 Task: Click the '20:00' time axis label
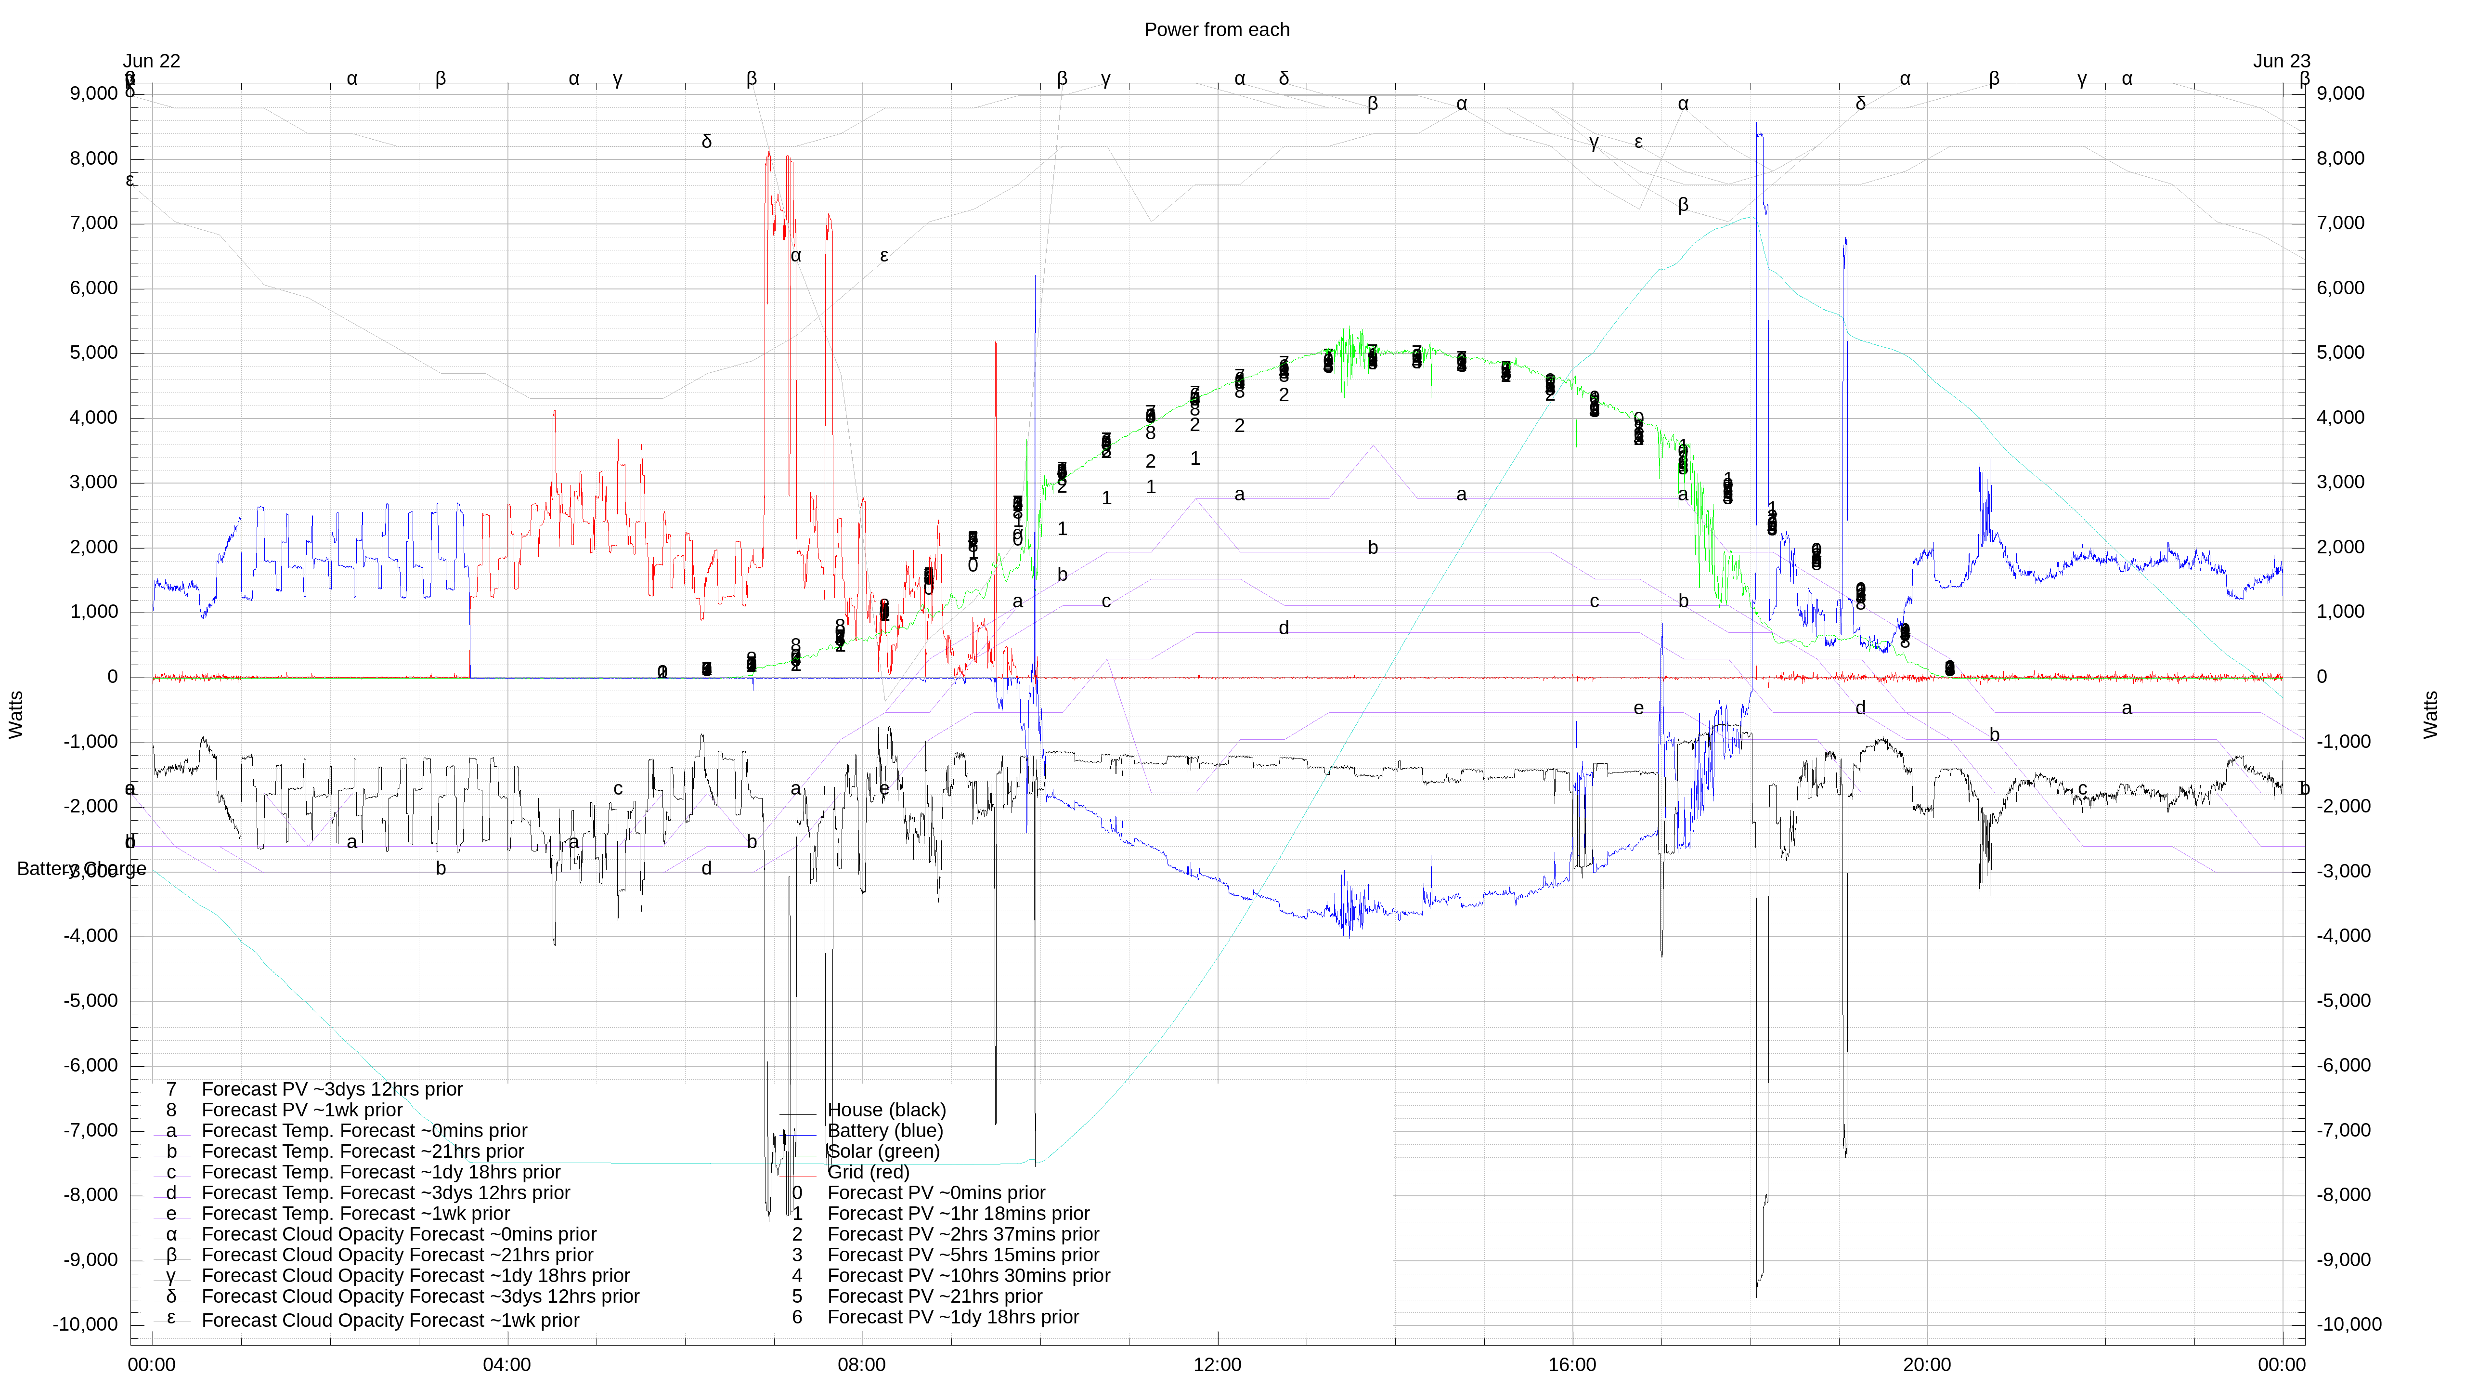click(x=1926, y=1365)
